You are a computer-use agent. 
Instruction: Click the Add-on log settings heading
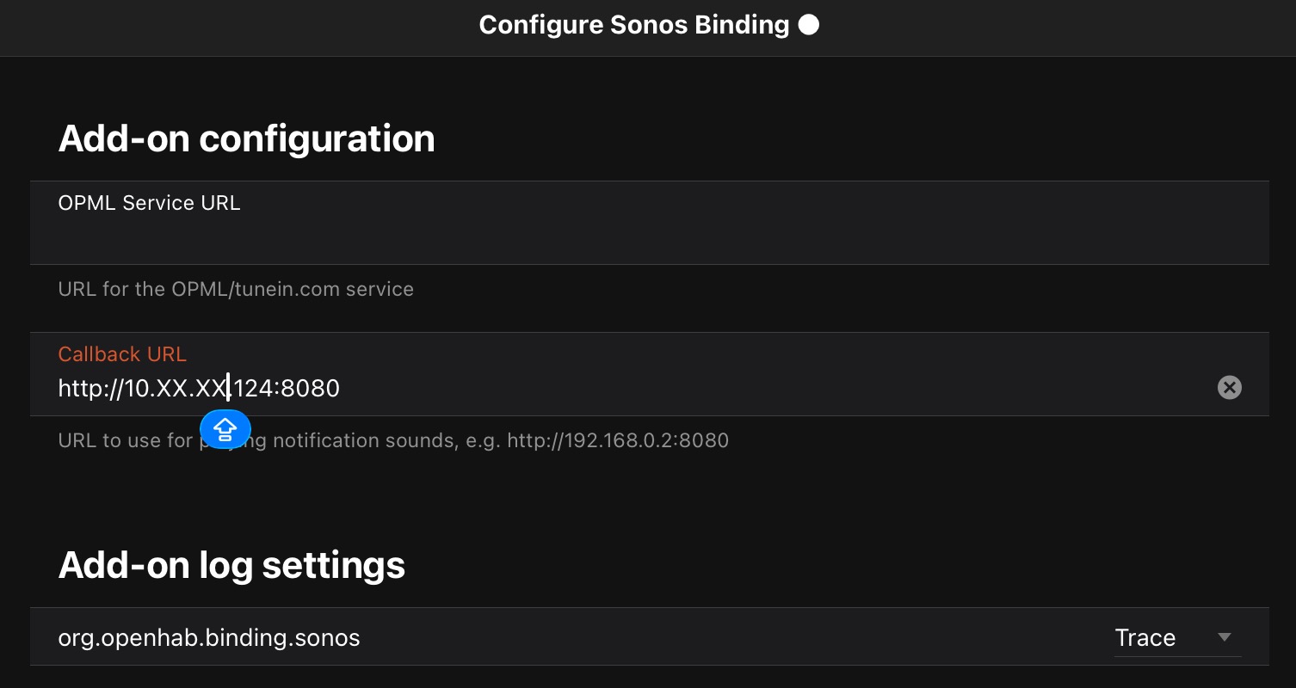click(231, 565)
